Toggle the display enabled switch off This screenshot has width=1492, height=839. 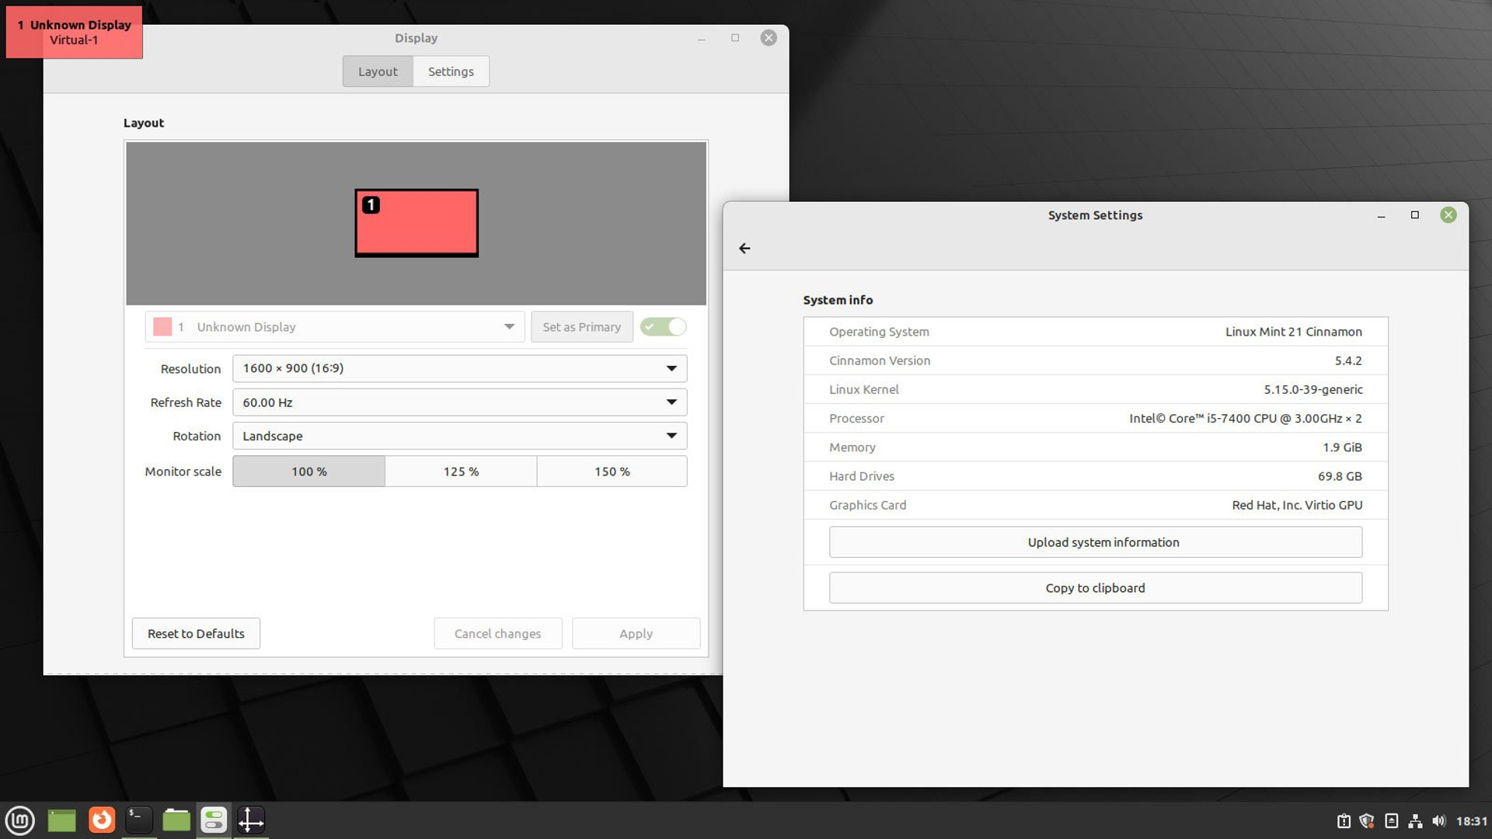tap(663, 327)
